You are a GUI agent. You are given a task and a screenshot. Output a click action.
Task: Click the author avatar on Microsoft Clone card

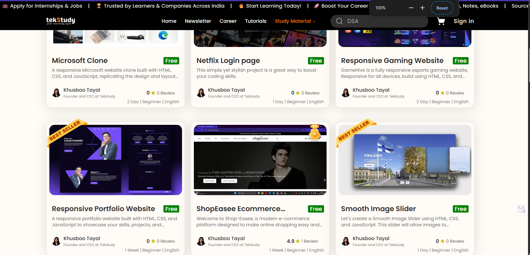tap(56, 93)
